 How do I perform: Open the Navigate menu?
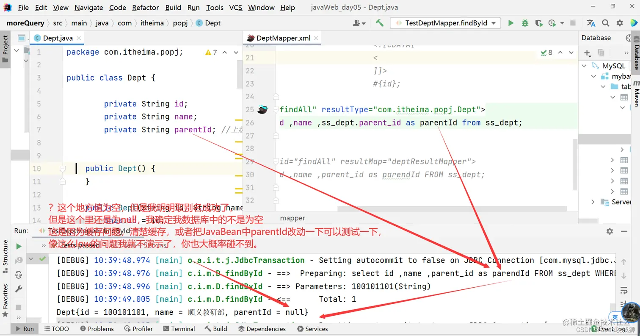(88, 7)
